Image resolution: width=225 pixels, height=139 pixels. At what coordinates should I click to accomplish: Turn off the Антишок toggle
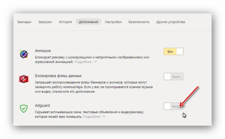173,52
